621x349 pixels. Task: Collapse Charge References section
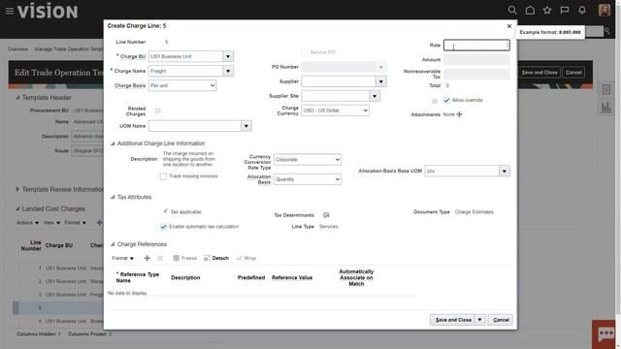(x=113, y=244)
